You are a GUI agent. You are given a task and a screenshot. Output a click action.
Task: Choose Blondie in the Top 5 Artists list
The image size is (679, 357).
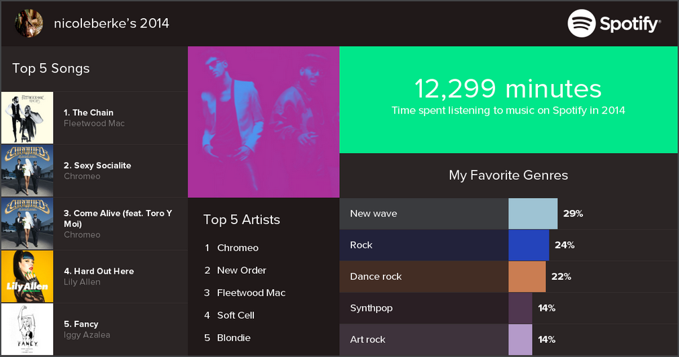pos(234,338)
